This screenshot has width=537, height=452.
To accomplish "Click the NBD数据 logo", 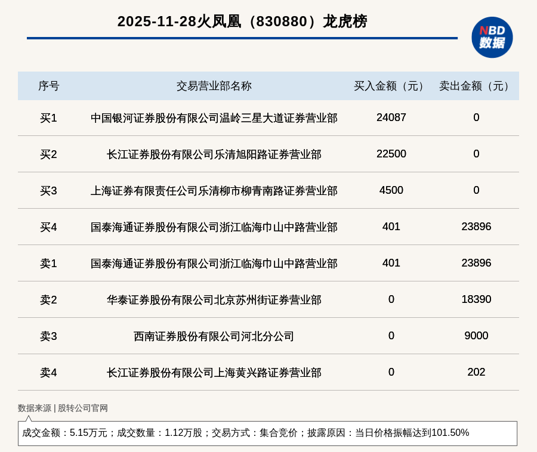I will click(x=492, y=37).
